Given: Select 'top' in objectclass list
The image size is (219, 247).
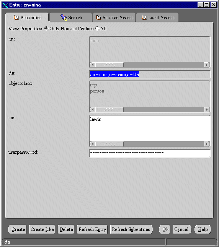Looking at the screenshot, I should (93, 85).
